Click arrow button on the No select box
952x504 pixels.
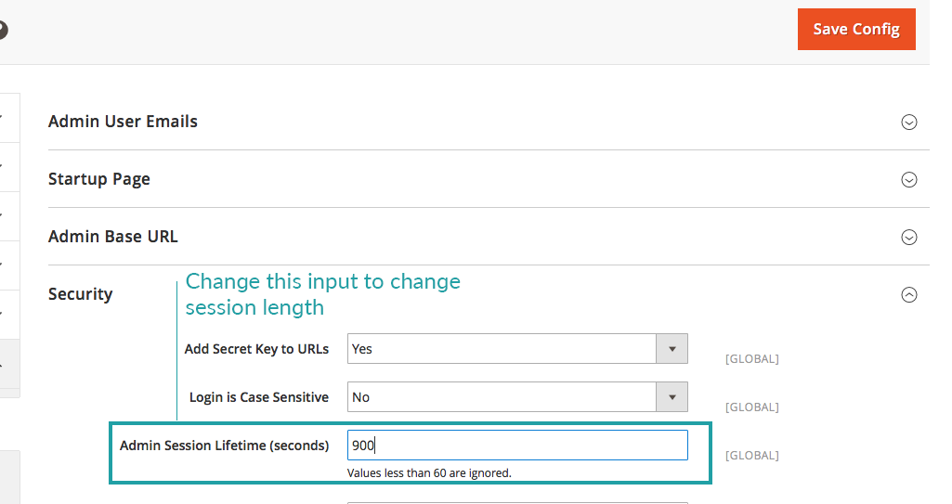click(672, 397)
